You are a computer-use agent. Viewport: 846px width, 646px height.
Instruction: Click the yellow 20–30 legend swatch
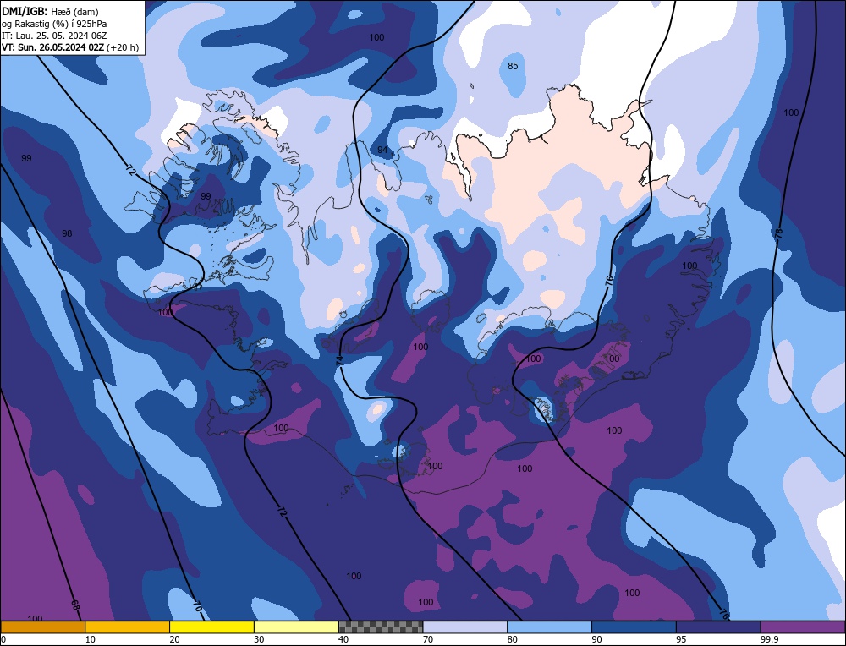(x=211, y=627)
